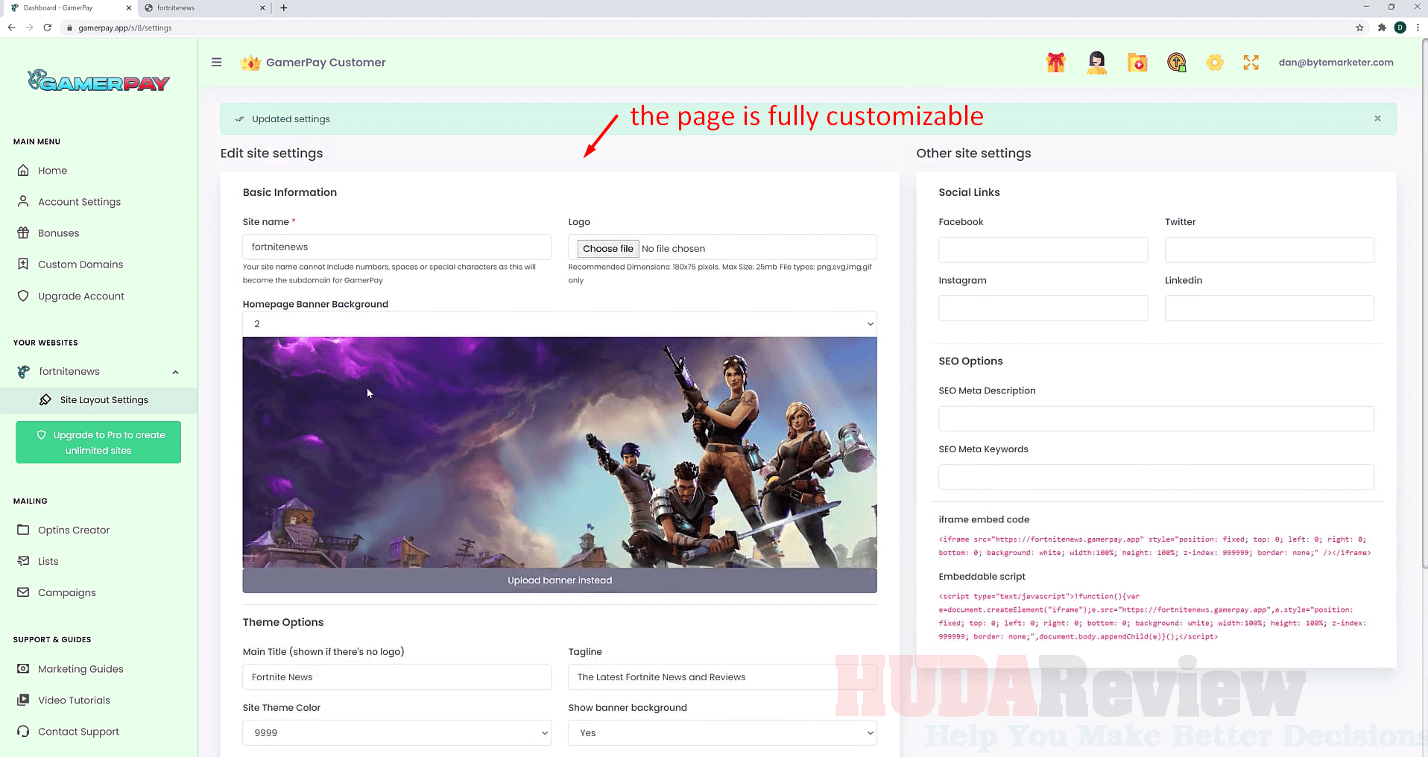The image size is (1428, 757).
Task: Dismiss the Updated settings notification
Action: click(1377, 118)
